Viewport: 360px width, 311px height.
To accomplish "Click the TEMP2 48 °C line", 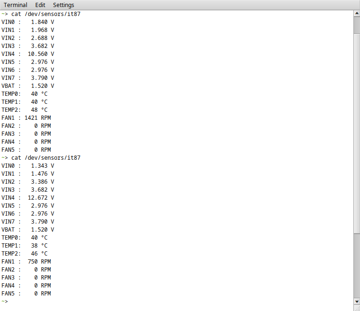I will click(x=24, y=110).
